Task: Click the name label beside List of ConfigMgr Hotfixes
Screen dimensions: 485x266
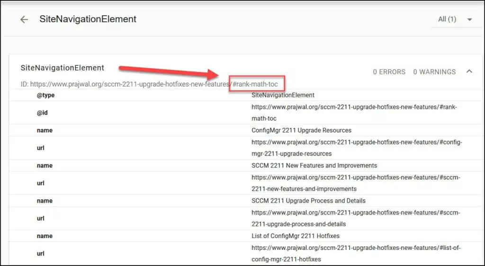Action: point(45,236)
